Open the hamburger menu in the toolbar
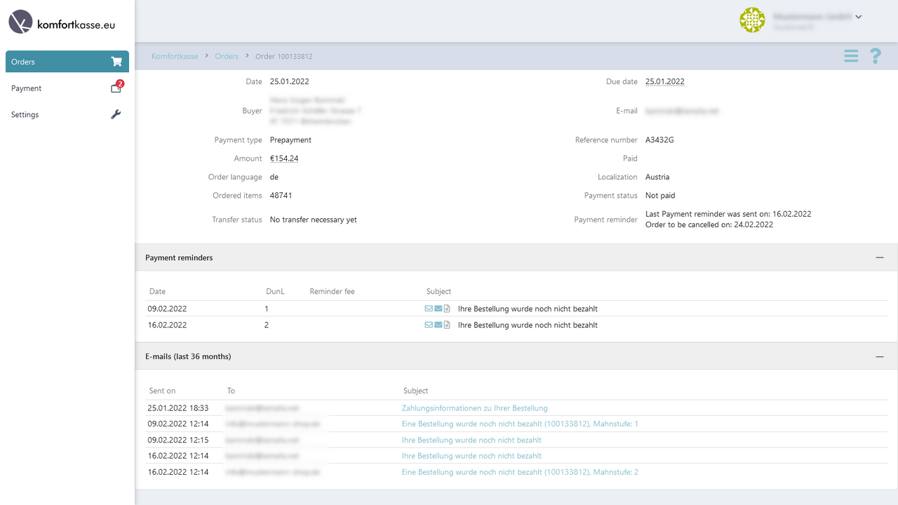Image resolution: width=898 pixels, height=505 pixels. coord(851,56)
